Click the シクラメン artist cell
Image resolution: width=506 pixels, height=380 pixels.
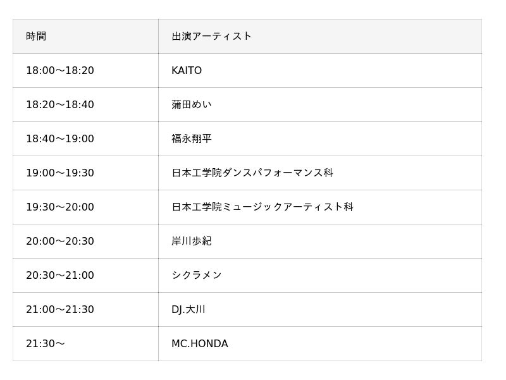pyautogui.click(x=197, y=275)
